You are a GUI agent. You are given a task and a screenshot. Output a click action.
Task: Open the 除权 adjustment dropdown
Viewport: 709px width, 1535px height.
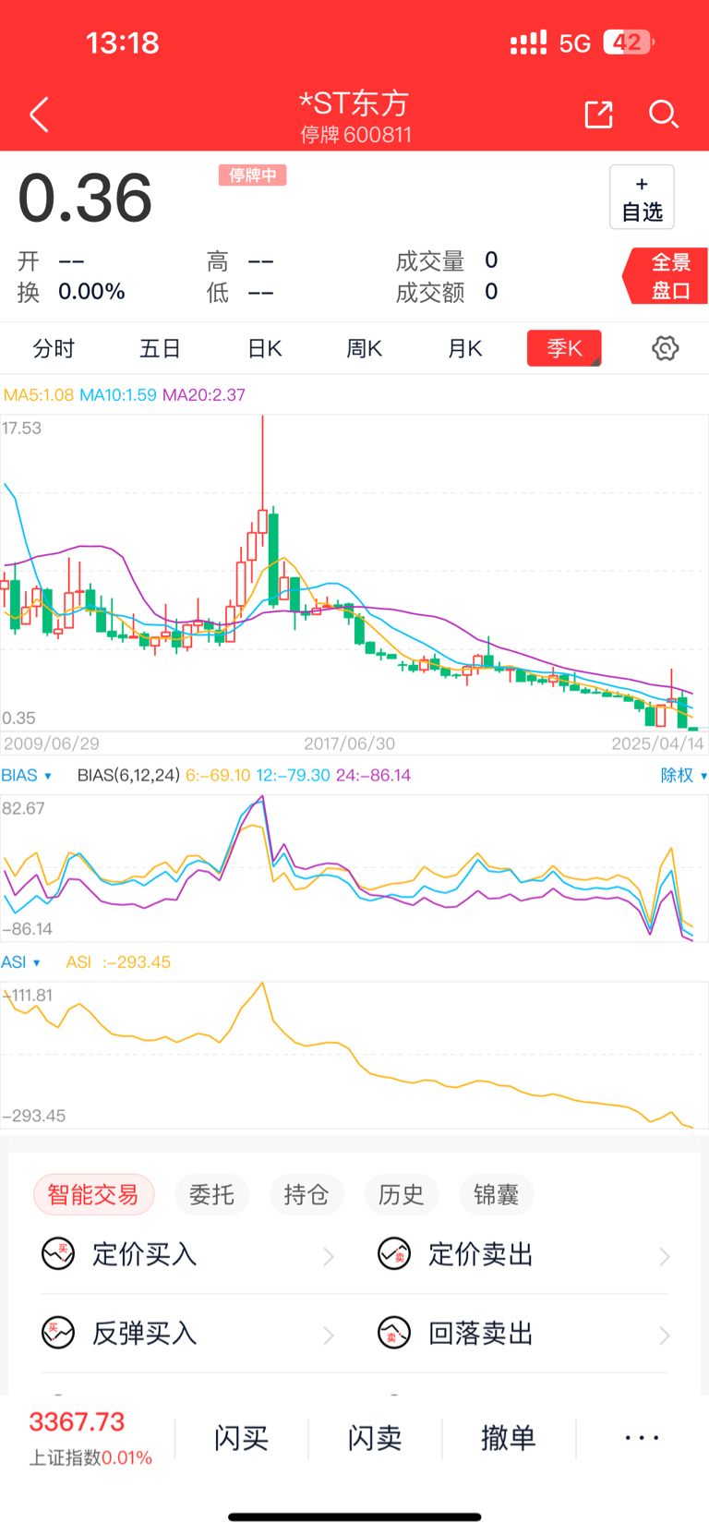[x=684, y=775]
